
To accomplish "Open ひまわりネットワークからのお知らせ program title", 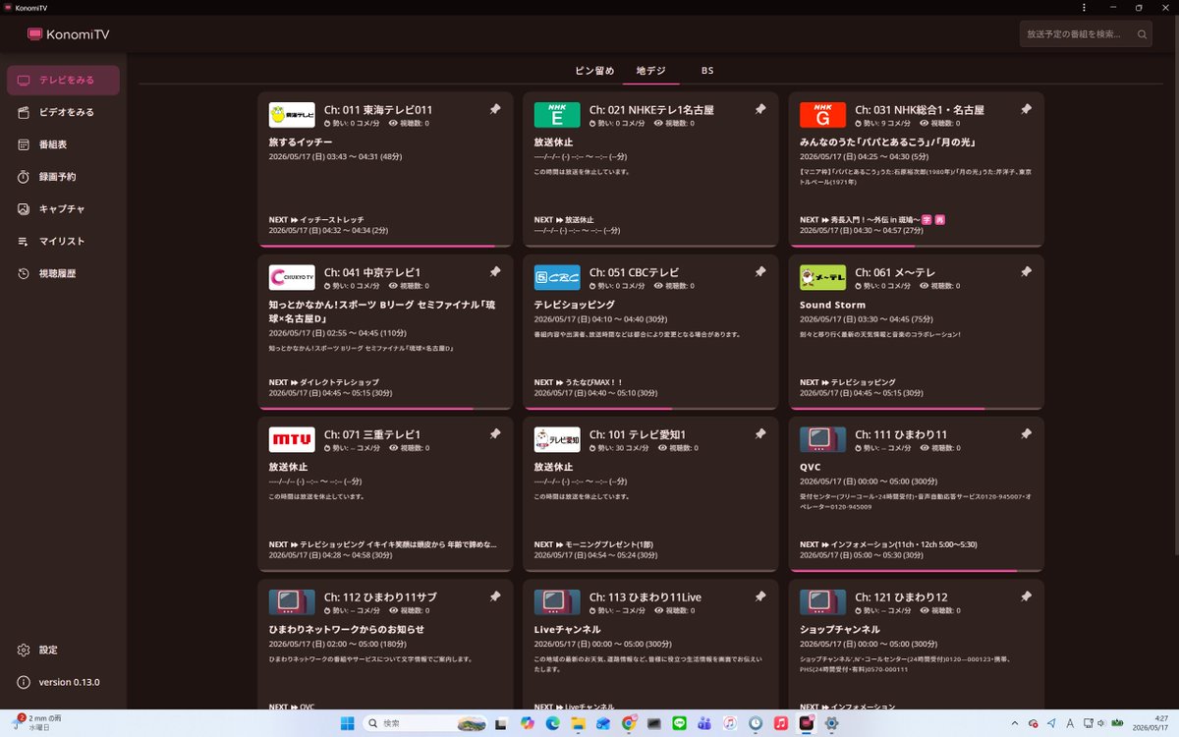I will (347, 629).
